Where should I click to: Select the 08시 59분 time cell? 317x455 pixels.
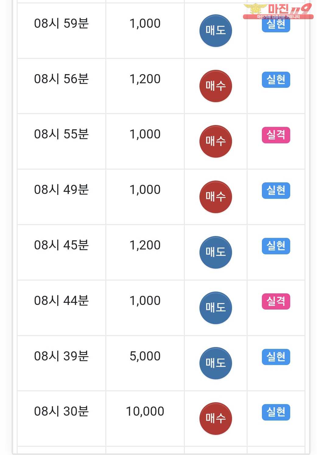tap(61, 23)
